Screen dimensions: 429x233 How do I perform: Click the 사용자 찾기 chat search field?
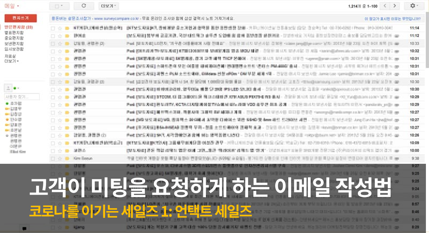tap(22, 97)
